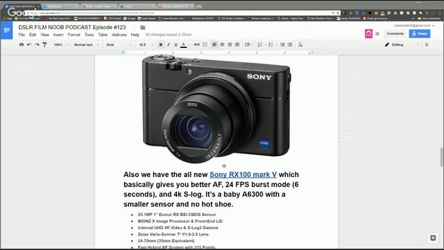Click the Insert link icon
This screenshot has width=444, height=250.
197,44
